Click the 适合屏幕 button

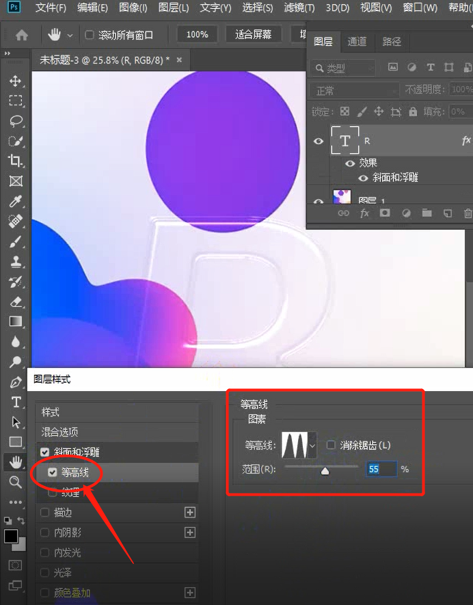(x=254, y=35)
